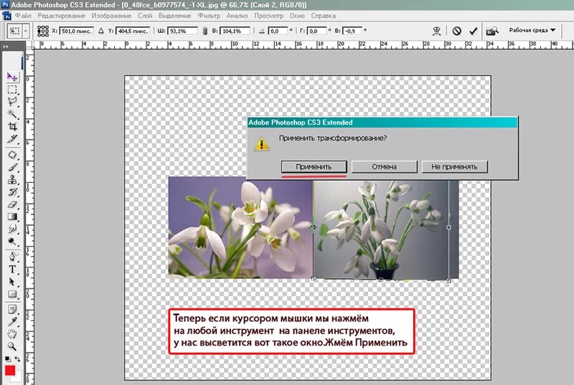Viewport: 574px width, 385px height.
Task: Click the Y position field 404,5
Action: [x=133, y=31]
